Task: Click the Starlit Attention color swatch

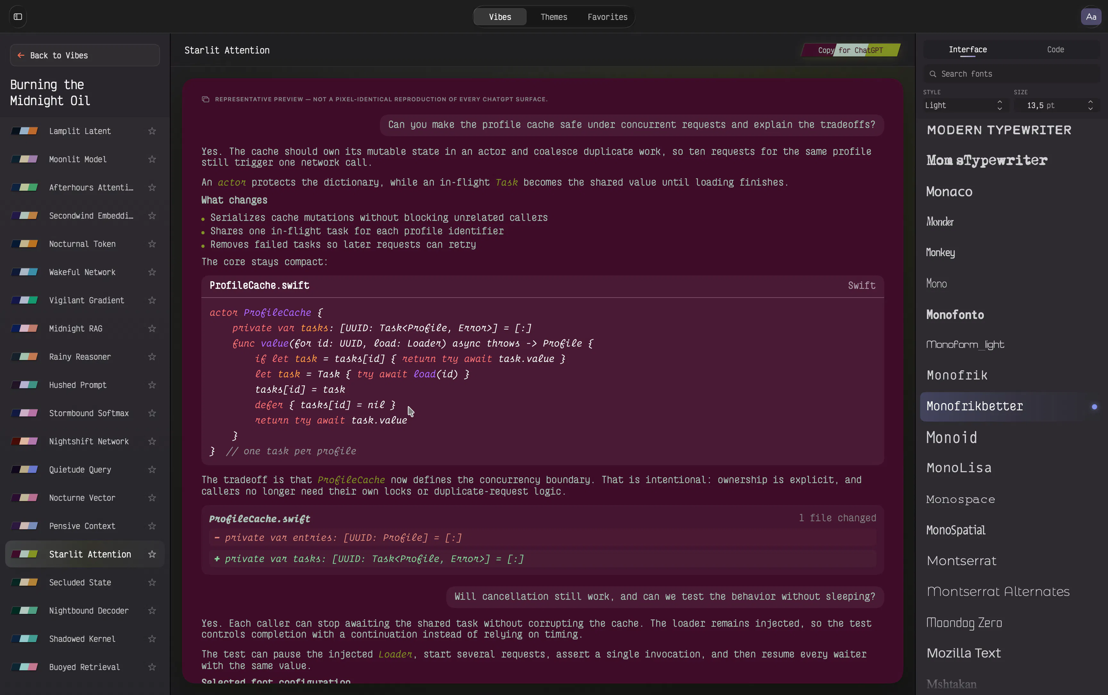Action: (24, 554)
